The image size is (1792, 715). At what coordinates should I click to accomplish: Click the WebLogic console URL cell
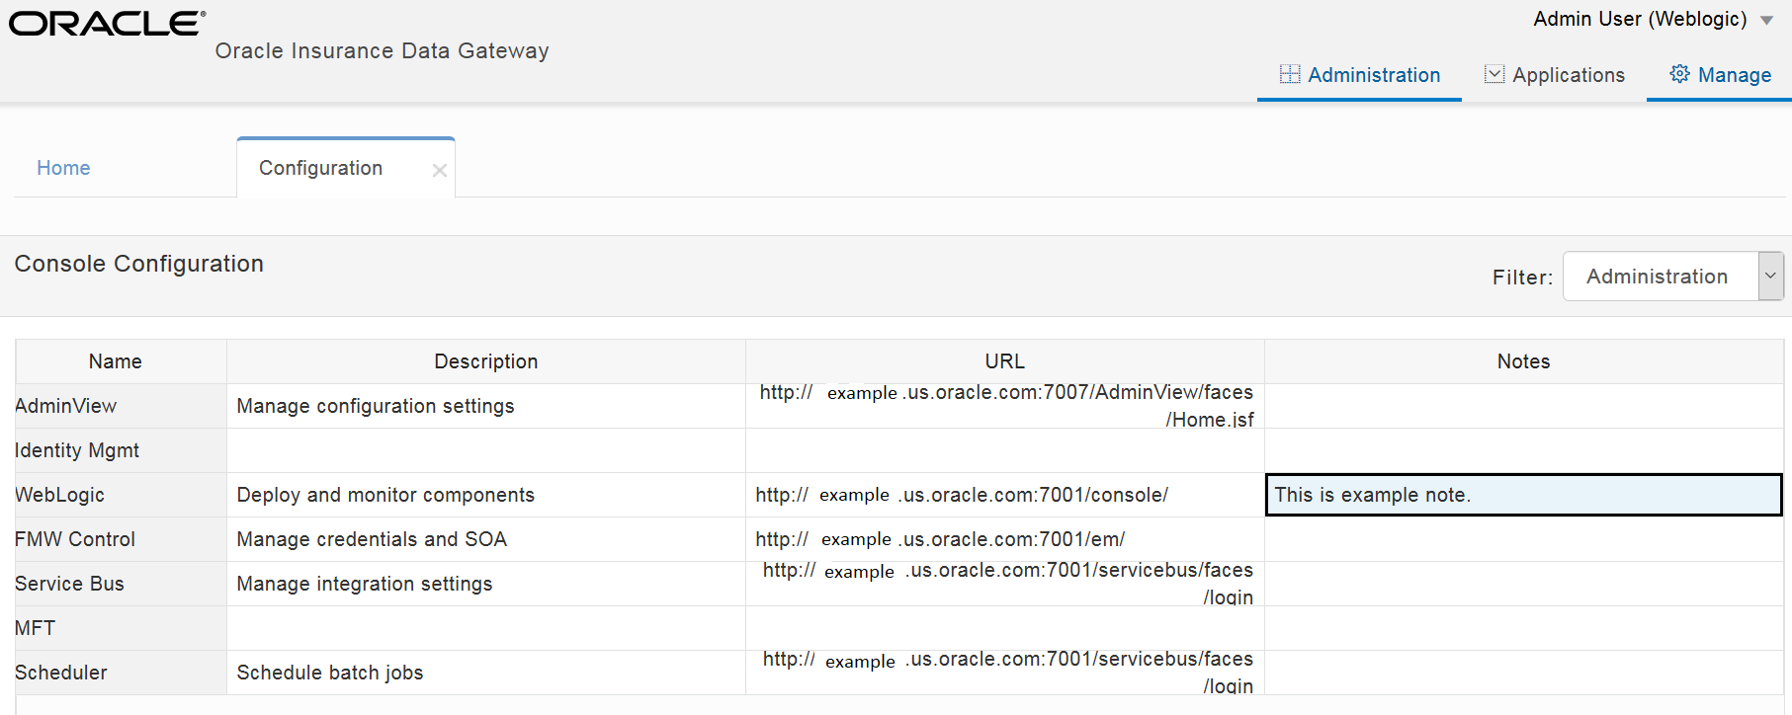click(x=1005, y=495)
